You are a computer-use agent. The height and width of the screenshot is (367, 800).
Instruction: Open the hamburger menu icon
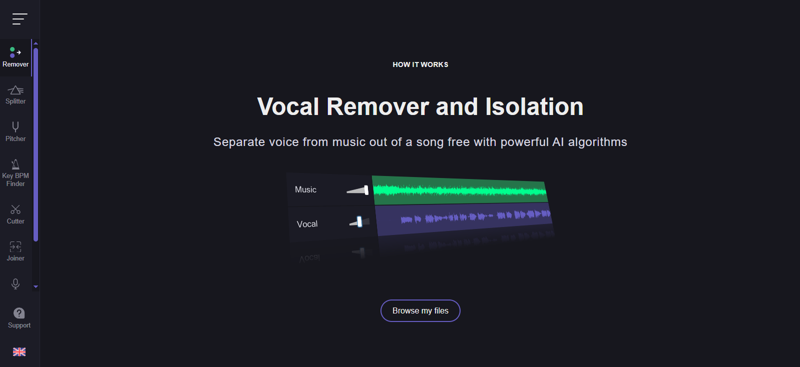20,19
